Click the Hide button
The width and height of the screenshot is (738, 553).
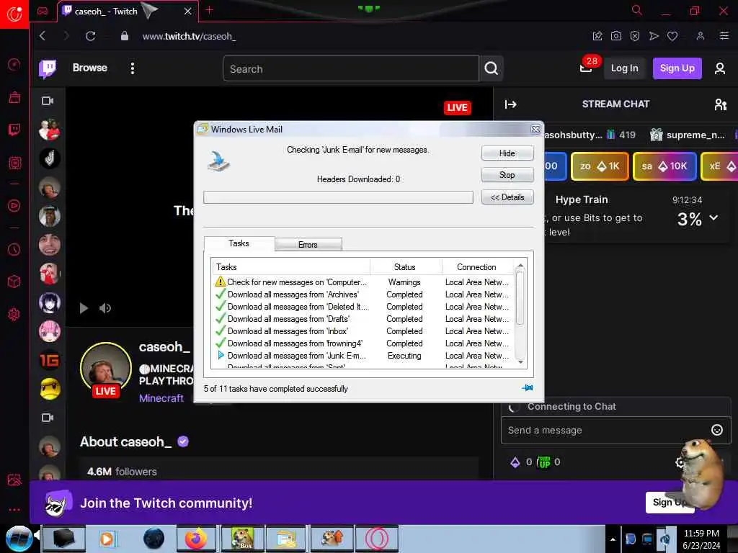(507, 153)
